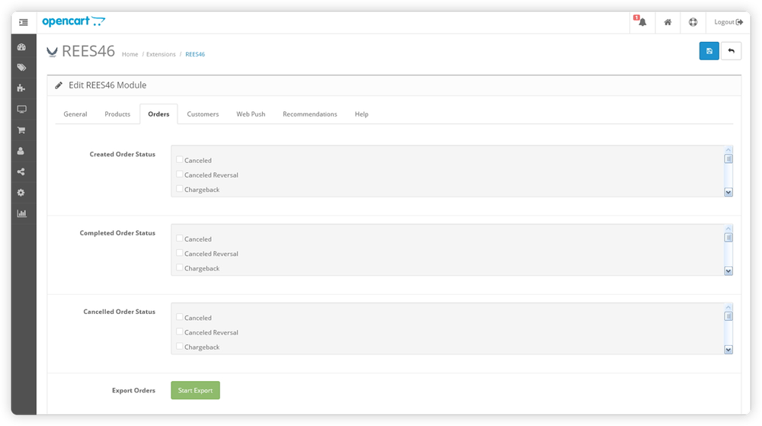Open the Dashboard sidebar icon
Viewport: 762px width, 426px height.
pos(21,47)
